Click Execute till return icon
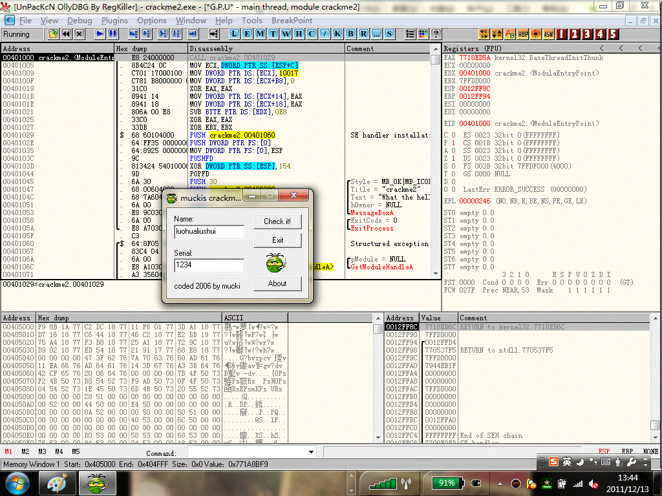 tap(193, 34)
